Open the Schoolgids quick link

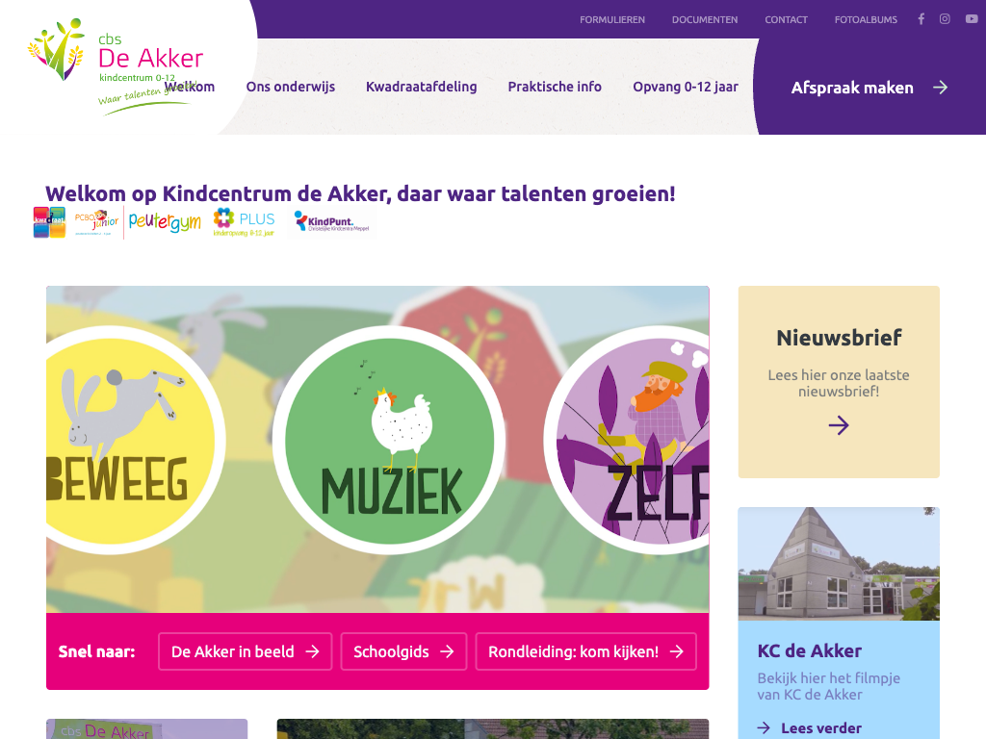(x=403, y=651)
